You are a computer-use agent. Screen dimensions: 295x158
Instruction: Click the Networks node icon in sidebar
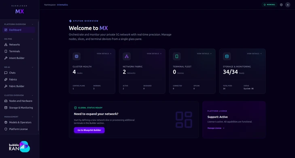[6, 45]
